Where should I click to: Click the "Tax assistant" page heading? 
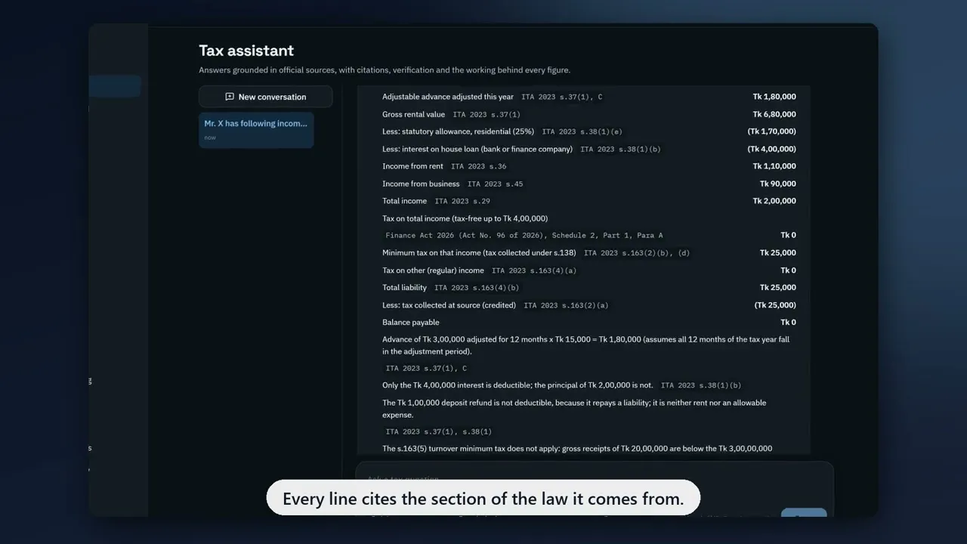click(246, 51)
